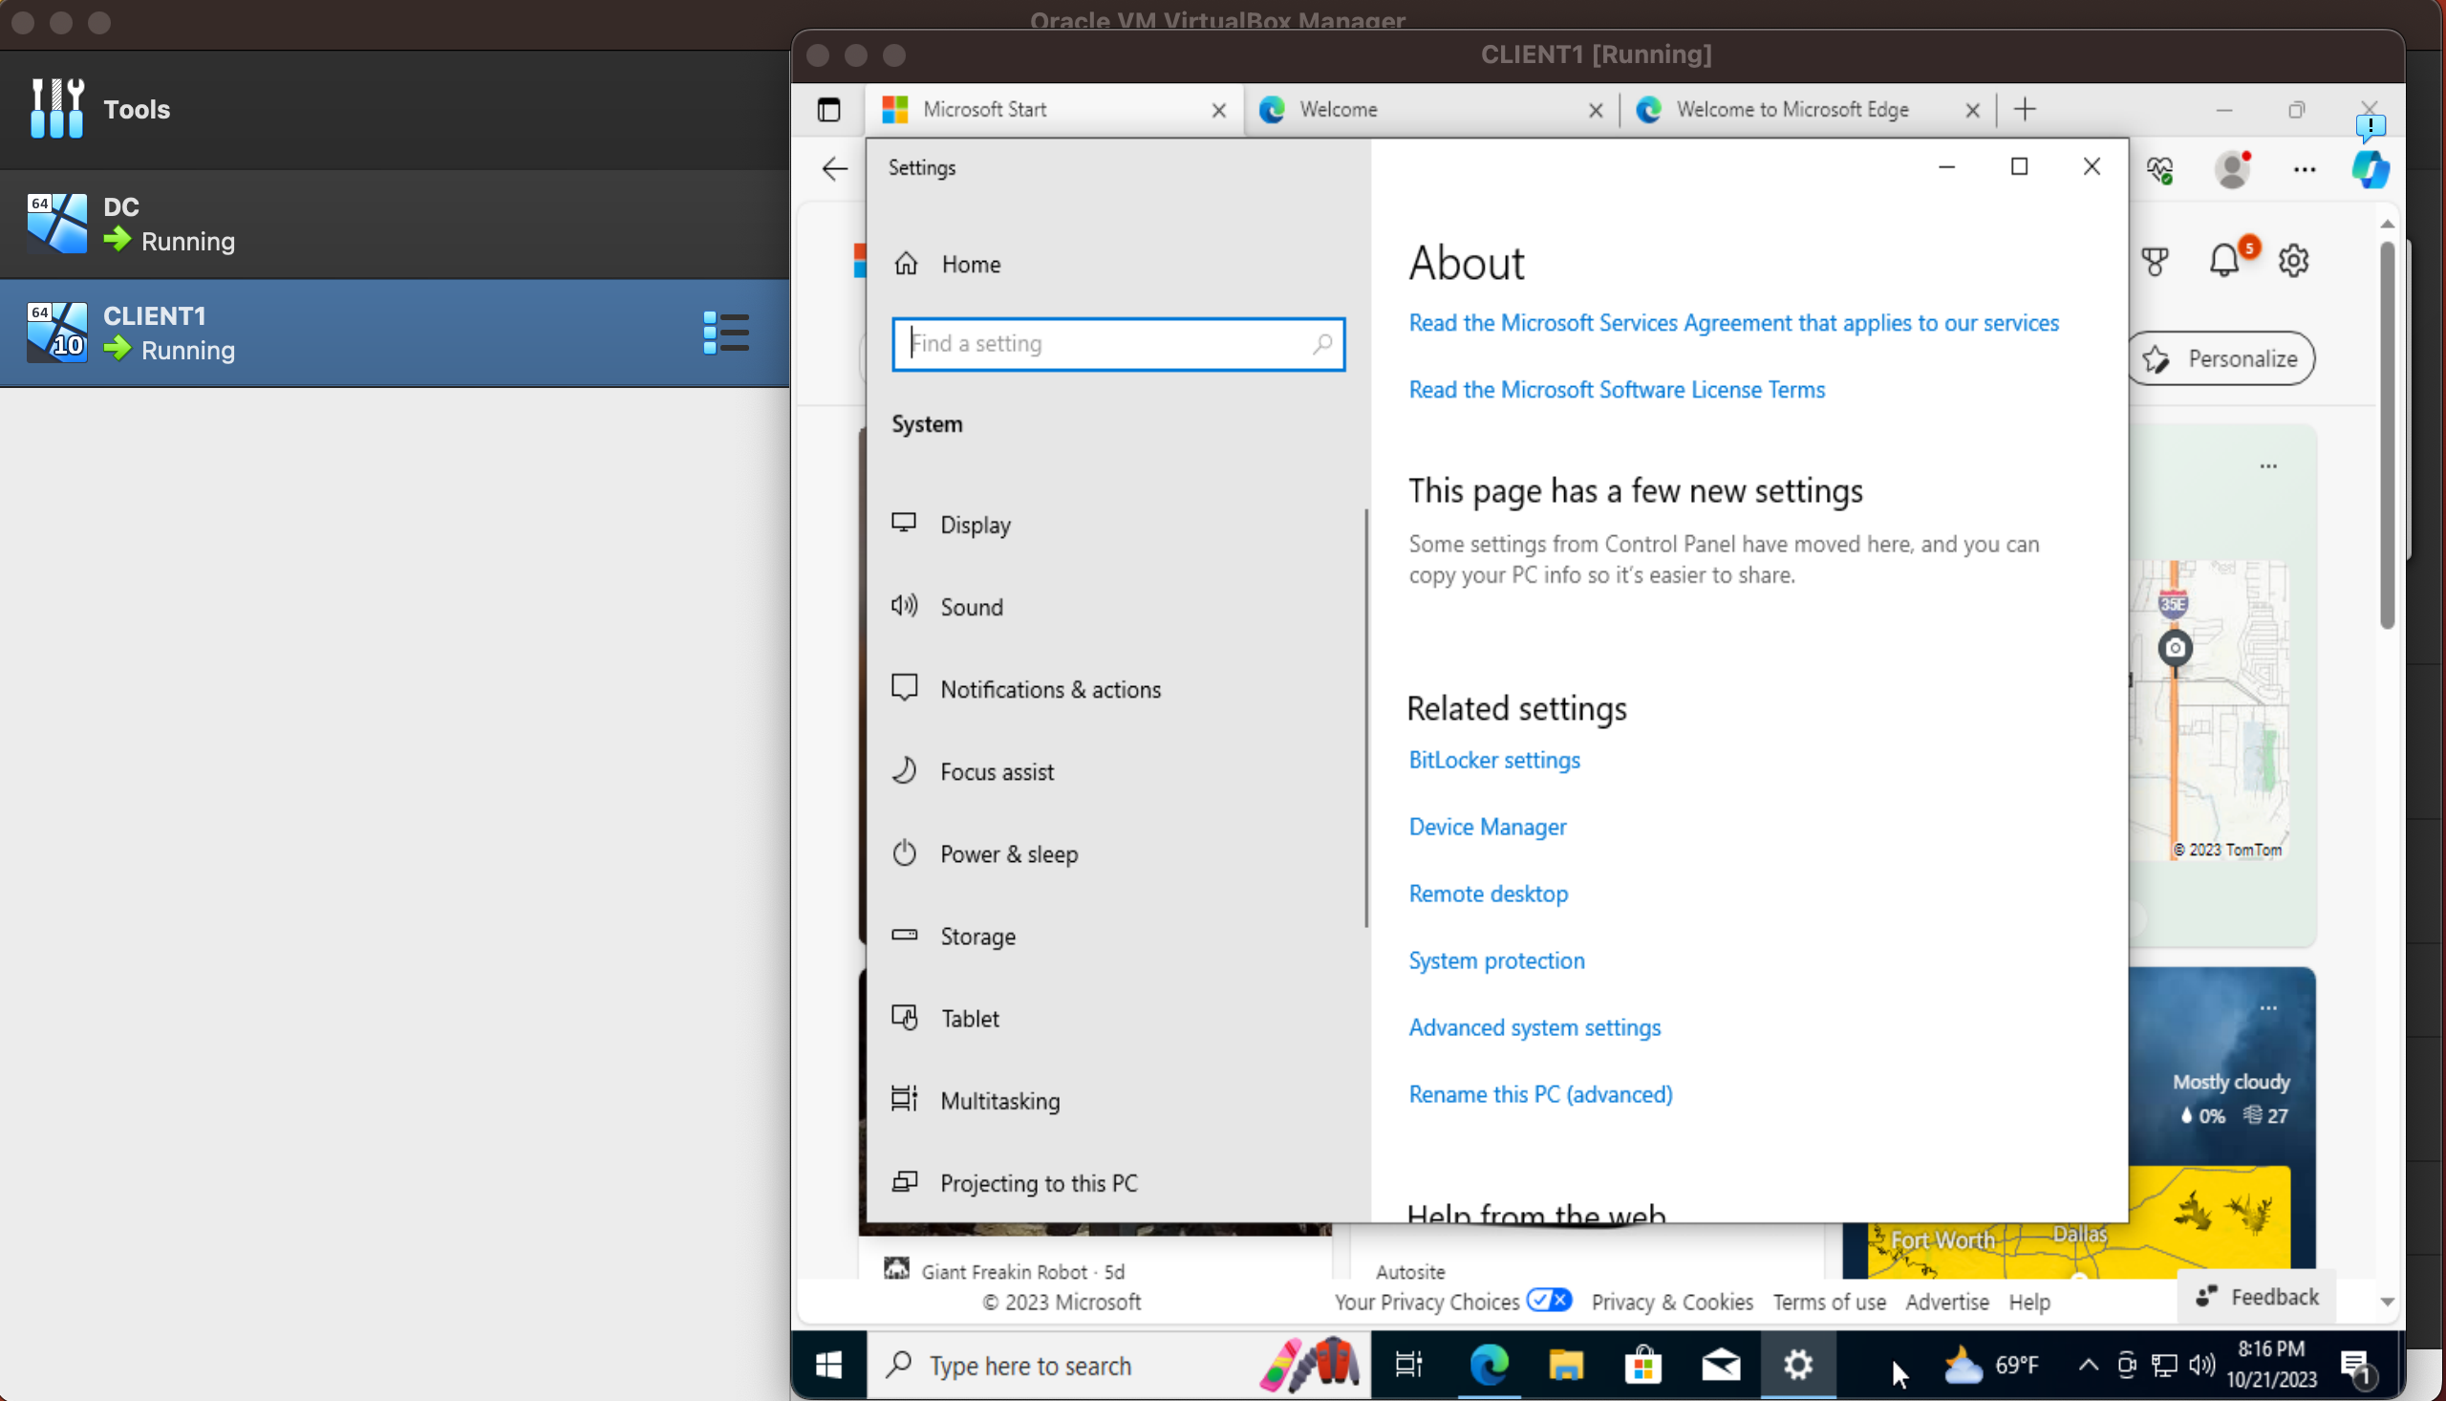The width and height of the screenshot is (2446, 1401).
Task: Click the CLIENT1 VM list menu icon
Action: pos(725,333)
